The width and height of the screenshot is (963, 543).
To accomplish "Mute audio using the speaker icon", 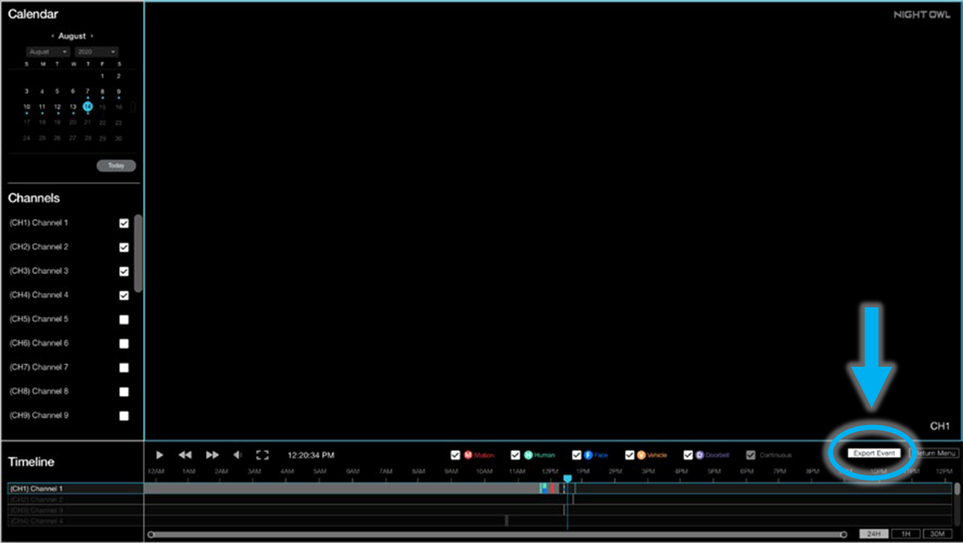I will [238, 455].
